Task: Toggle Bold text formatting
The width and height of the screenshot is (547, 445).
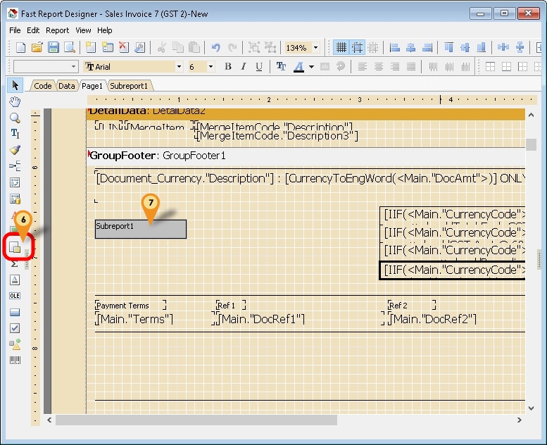Action: 227,67
